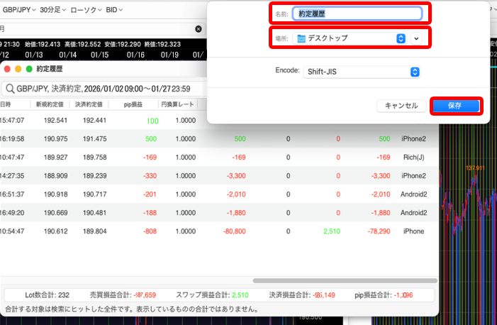Open the 30分足 timeframe dropdown
Image resolution: width=497 pixels, height=325 pixels.
point(54,10)
